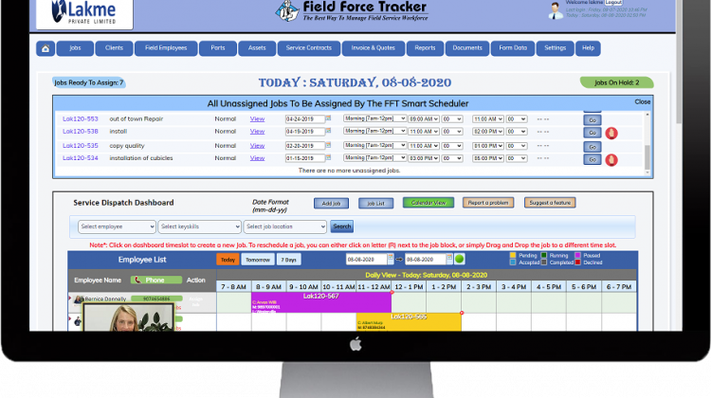This screenshot has width=711, height=398.
Task: Click the user avatar icon near Welcome text
Action: tap(556, 9)
